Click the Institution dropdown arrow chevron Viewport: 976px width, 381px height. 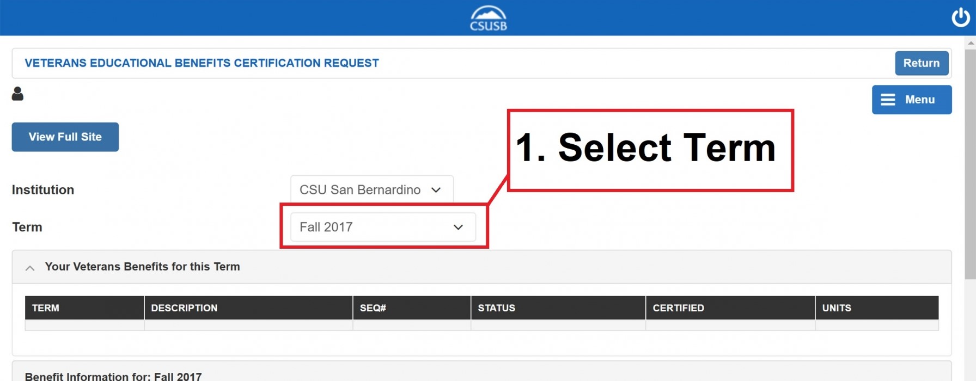[x=436, y=190]
